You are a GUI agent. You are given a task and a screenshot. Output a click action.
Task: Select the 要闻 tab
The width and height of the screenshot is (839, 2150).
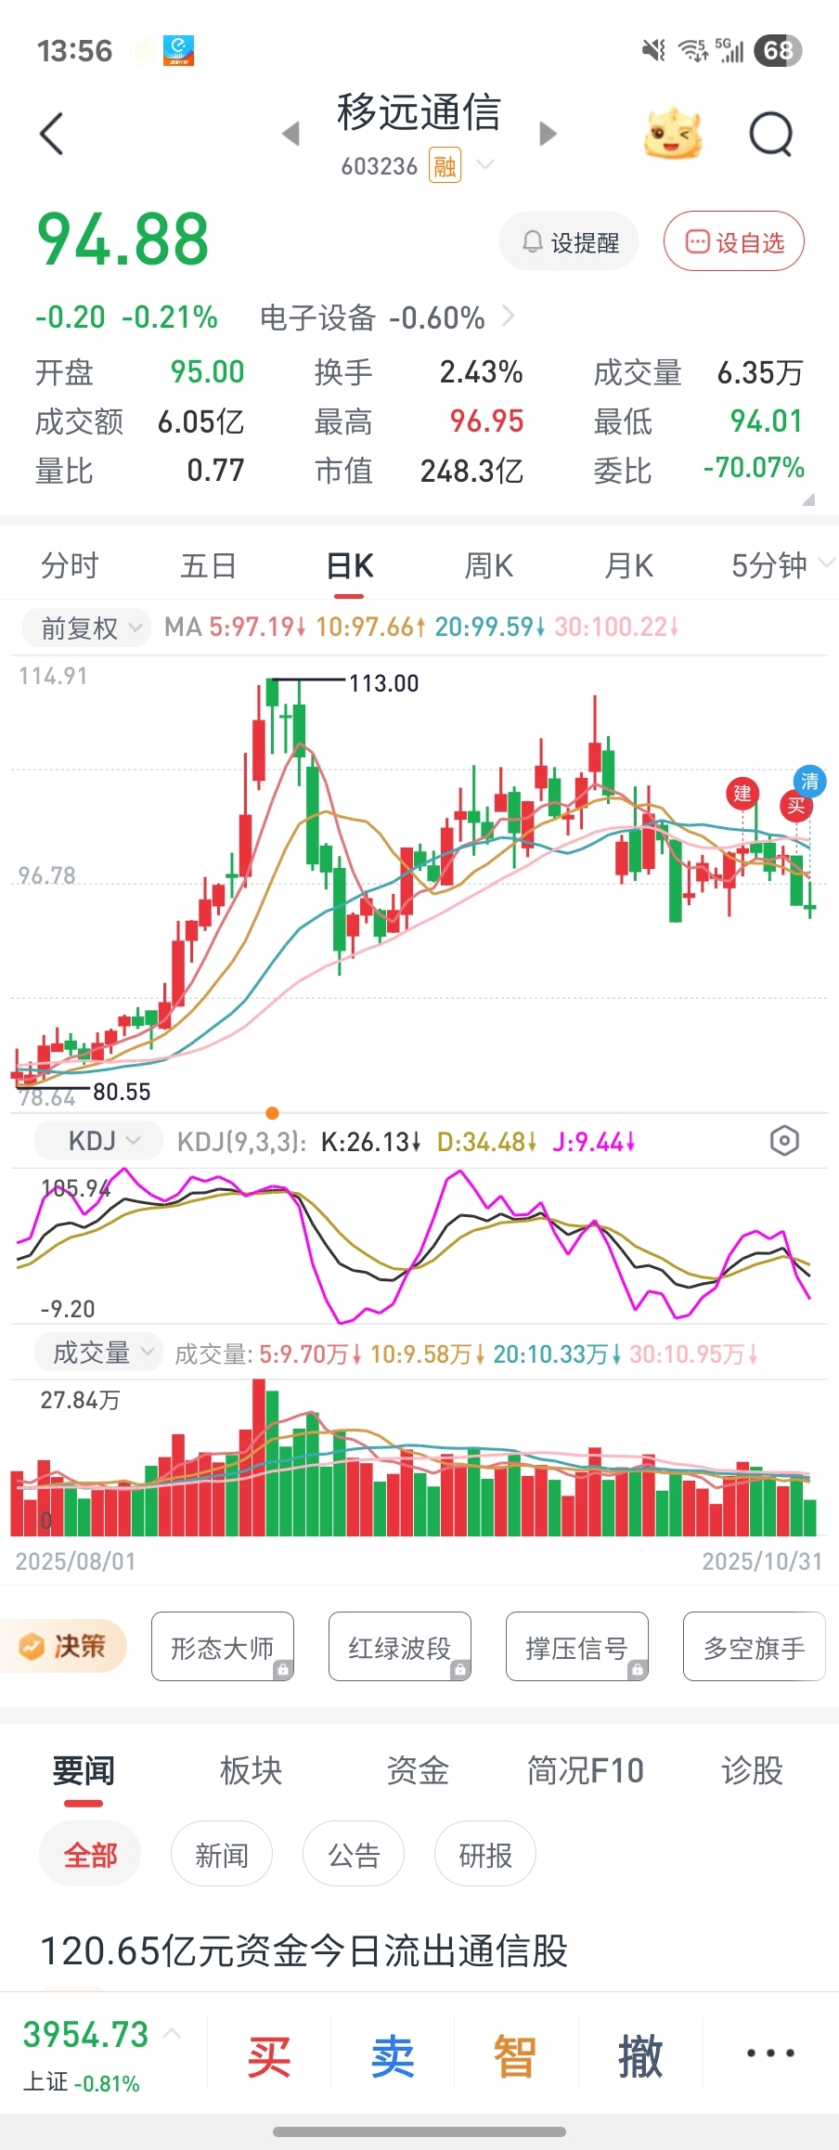[84, 1770]
